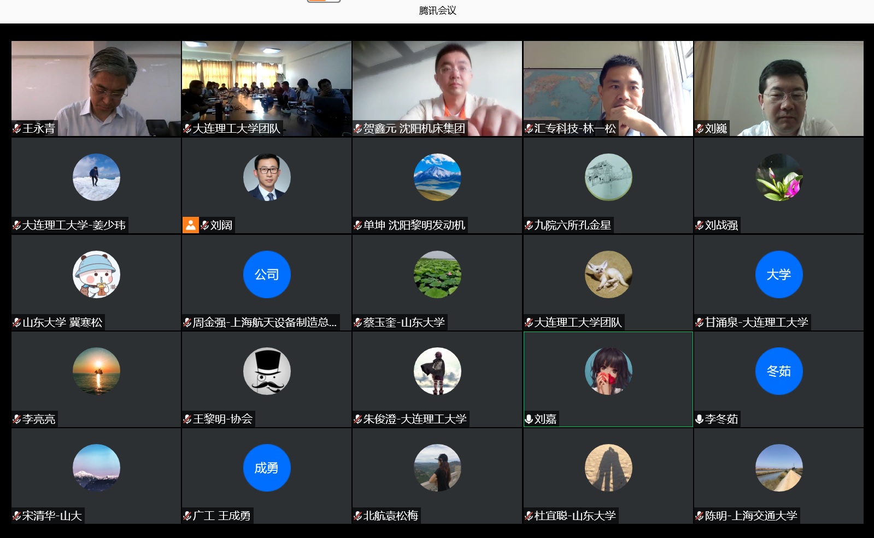Select 贺鑫元's live video feed
874x538 pixels.
[x=437, y=88]
